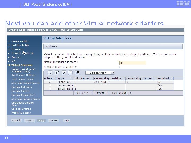Click the checkmark icon beside Create Partition
This screenshot has width=191, height=143.
(9, 41)
